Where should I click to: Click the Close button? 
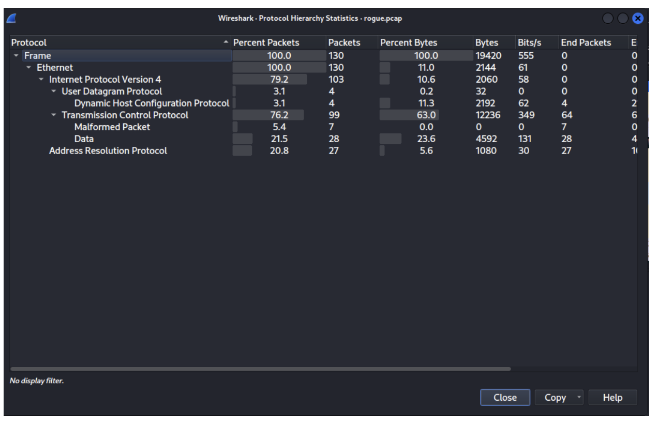505,397
